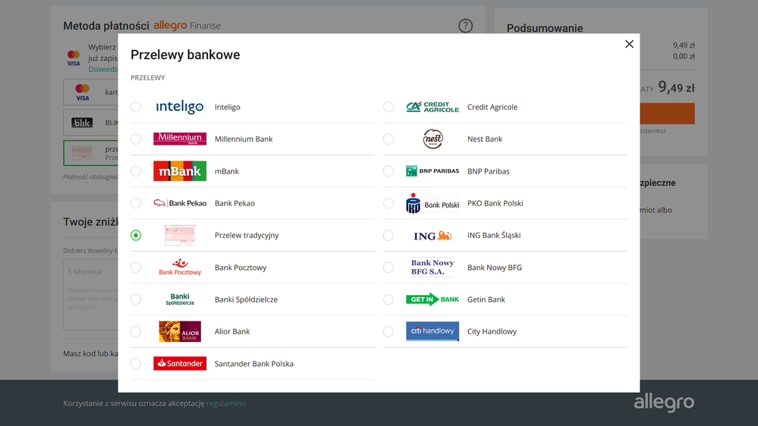Select the Millennium Bank radio button
Screen dimensions: 758x426
click(x=136, y=139)
